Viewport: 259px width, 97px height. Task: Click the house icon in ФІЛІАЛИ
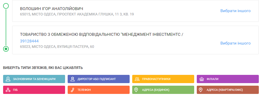click(202, 79)
